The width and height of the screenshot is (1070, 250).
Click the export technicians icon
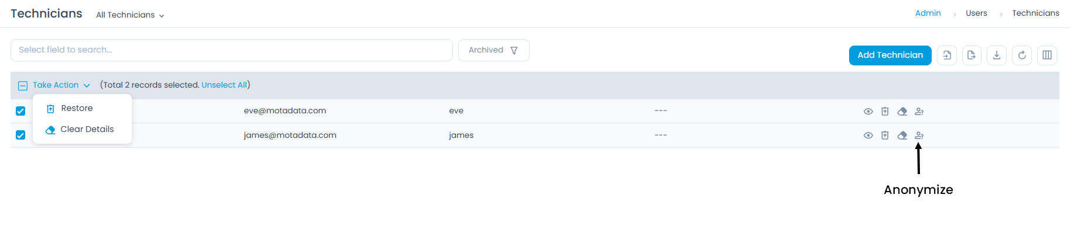pyautogui.click(x=972, y=55)
